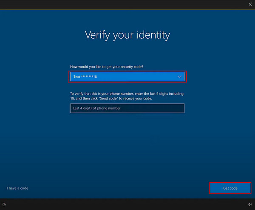Focus the last 4 digits phone field
Viewport: 255px width, 210px height.
click(127, 108)
